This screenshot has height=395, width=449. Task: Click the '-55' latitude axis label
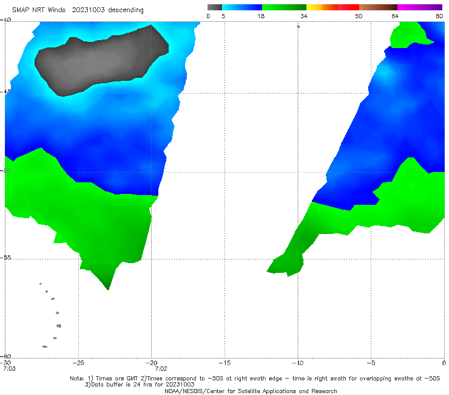tap(5, 257)
